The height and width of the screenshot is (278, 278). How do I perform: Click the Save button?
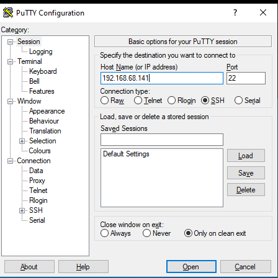(246, 173)
